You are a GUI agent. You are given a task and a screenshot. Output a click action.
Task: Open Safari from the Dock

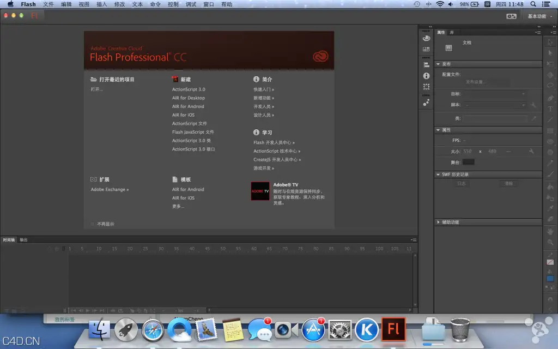click(153, 330)
